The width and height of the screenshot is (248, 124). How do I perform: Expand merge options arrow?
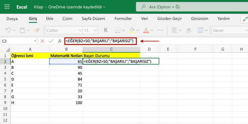click(x=206, y=30)
